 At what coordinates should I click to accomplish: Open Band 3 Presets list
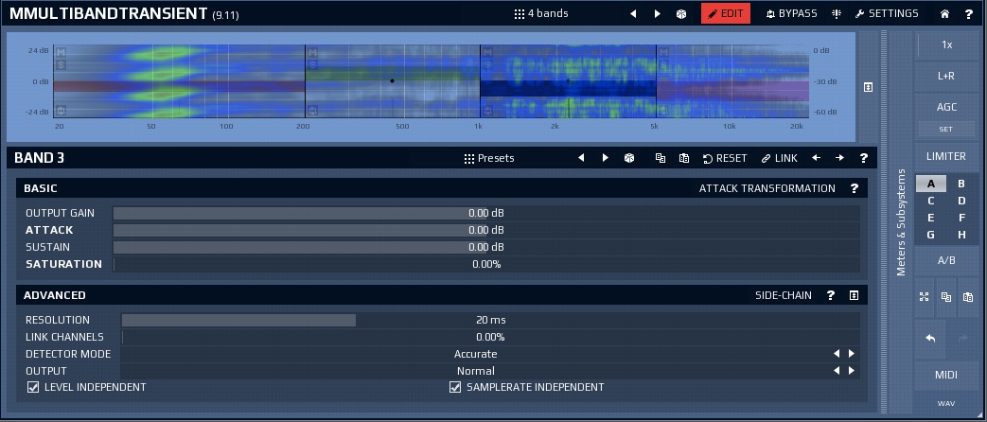click(x=489, y=158)
